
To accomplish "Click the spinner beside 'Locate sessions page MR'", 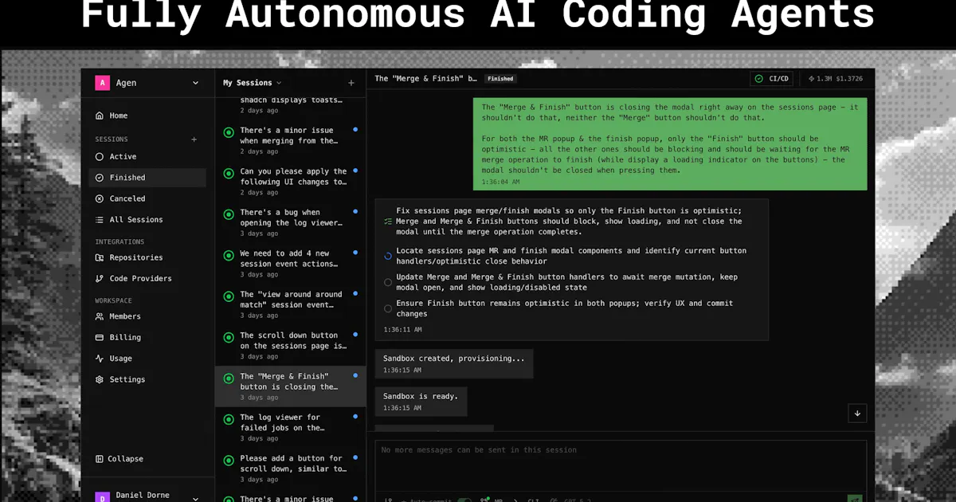I will pyautogui.click(x=388, y=256).
